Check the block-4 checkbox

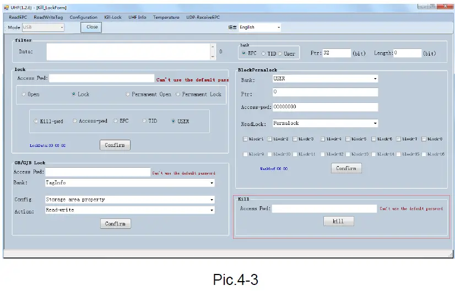tap(323, 139)
